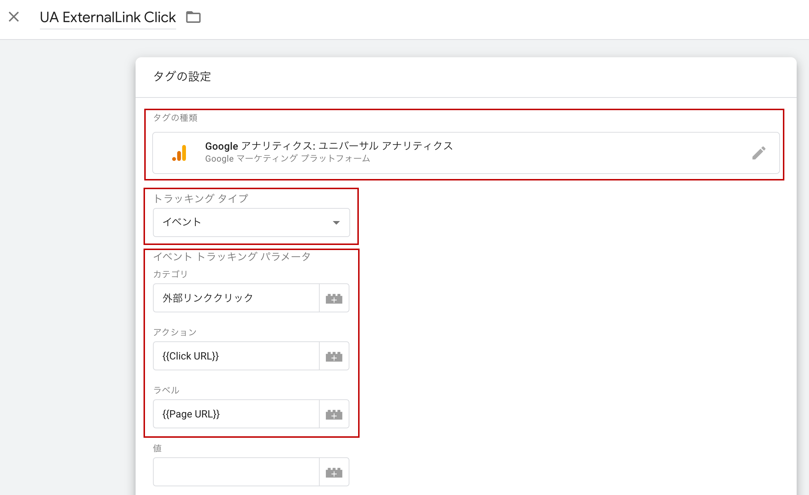Screen dimensions: 809x495
Task: Click the ラベル field containing {{Page URL}}
Action: tap(236, 414)
